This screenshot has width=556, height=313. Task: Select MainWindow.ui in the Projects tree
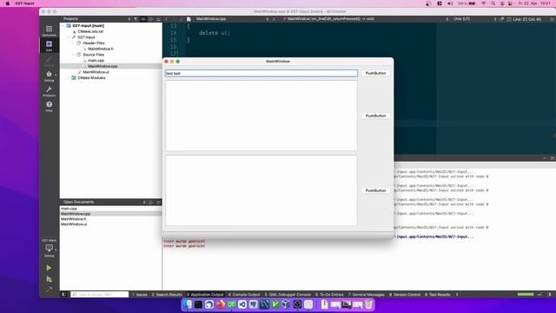tap(96, 72)
